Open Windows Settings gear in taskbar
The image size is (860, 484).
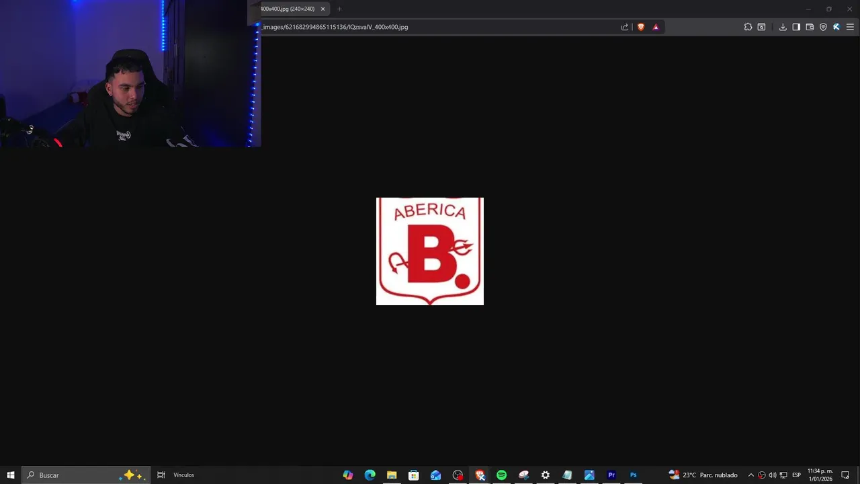(546, 475)
